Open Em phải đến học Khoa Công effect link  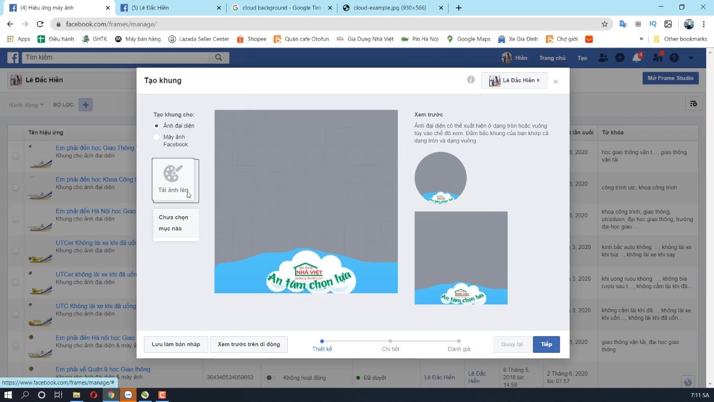point(96,179)
